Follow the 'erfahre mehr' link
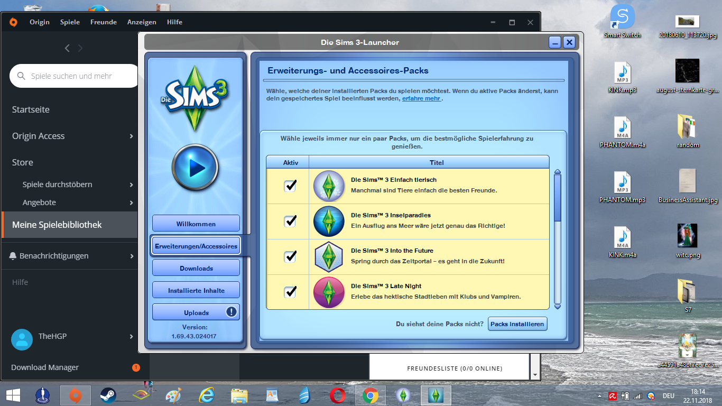Screen dimensions: 722x406 click(x=421, y=98)
